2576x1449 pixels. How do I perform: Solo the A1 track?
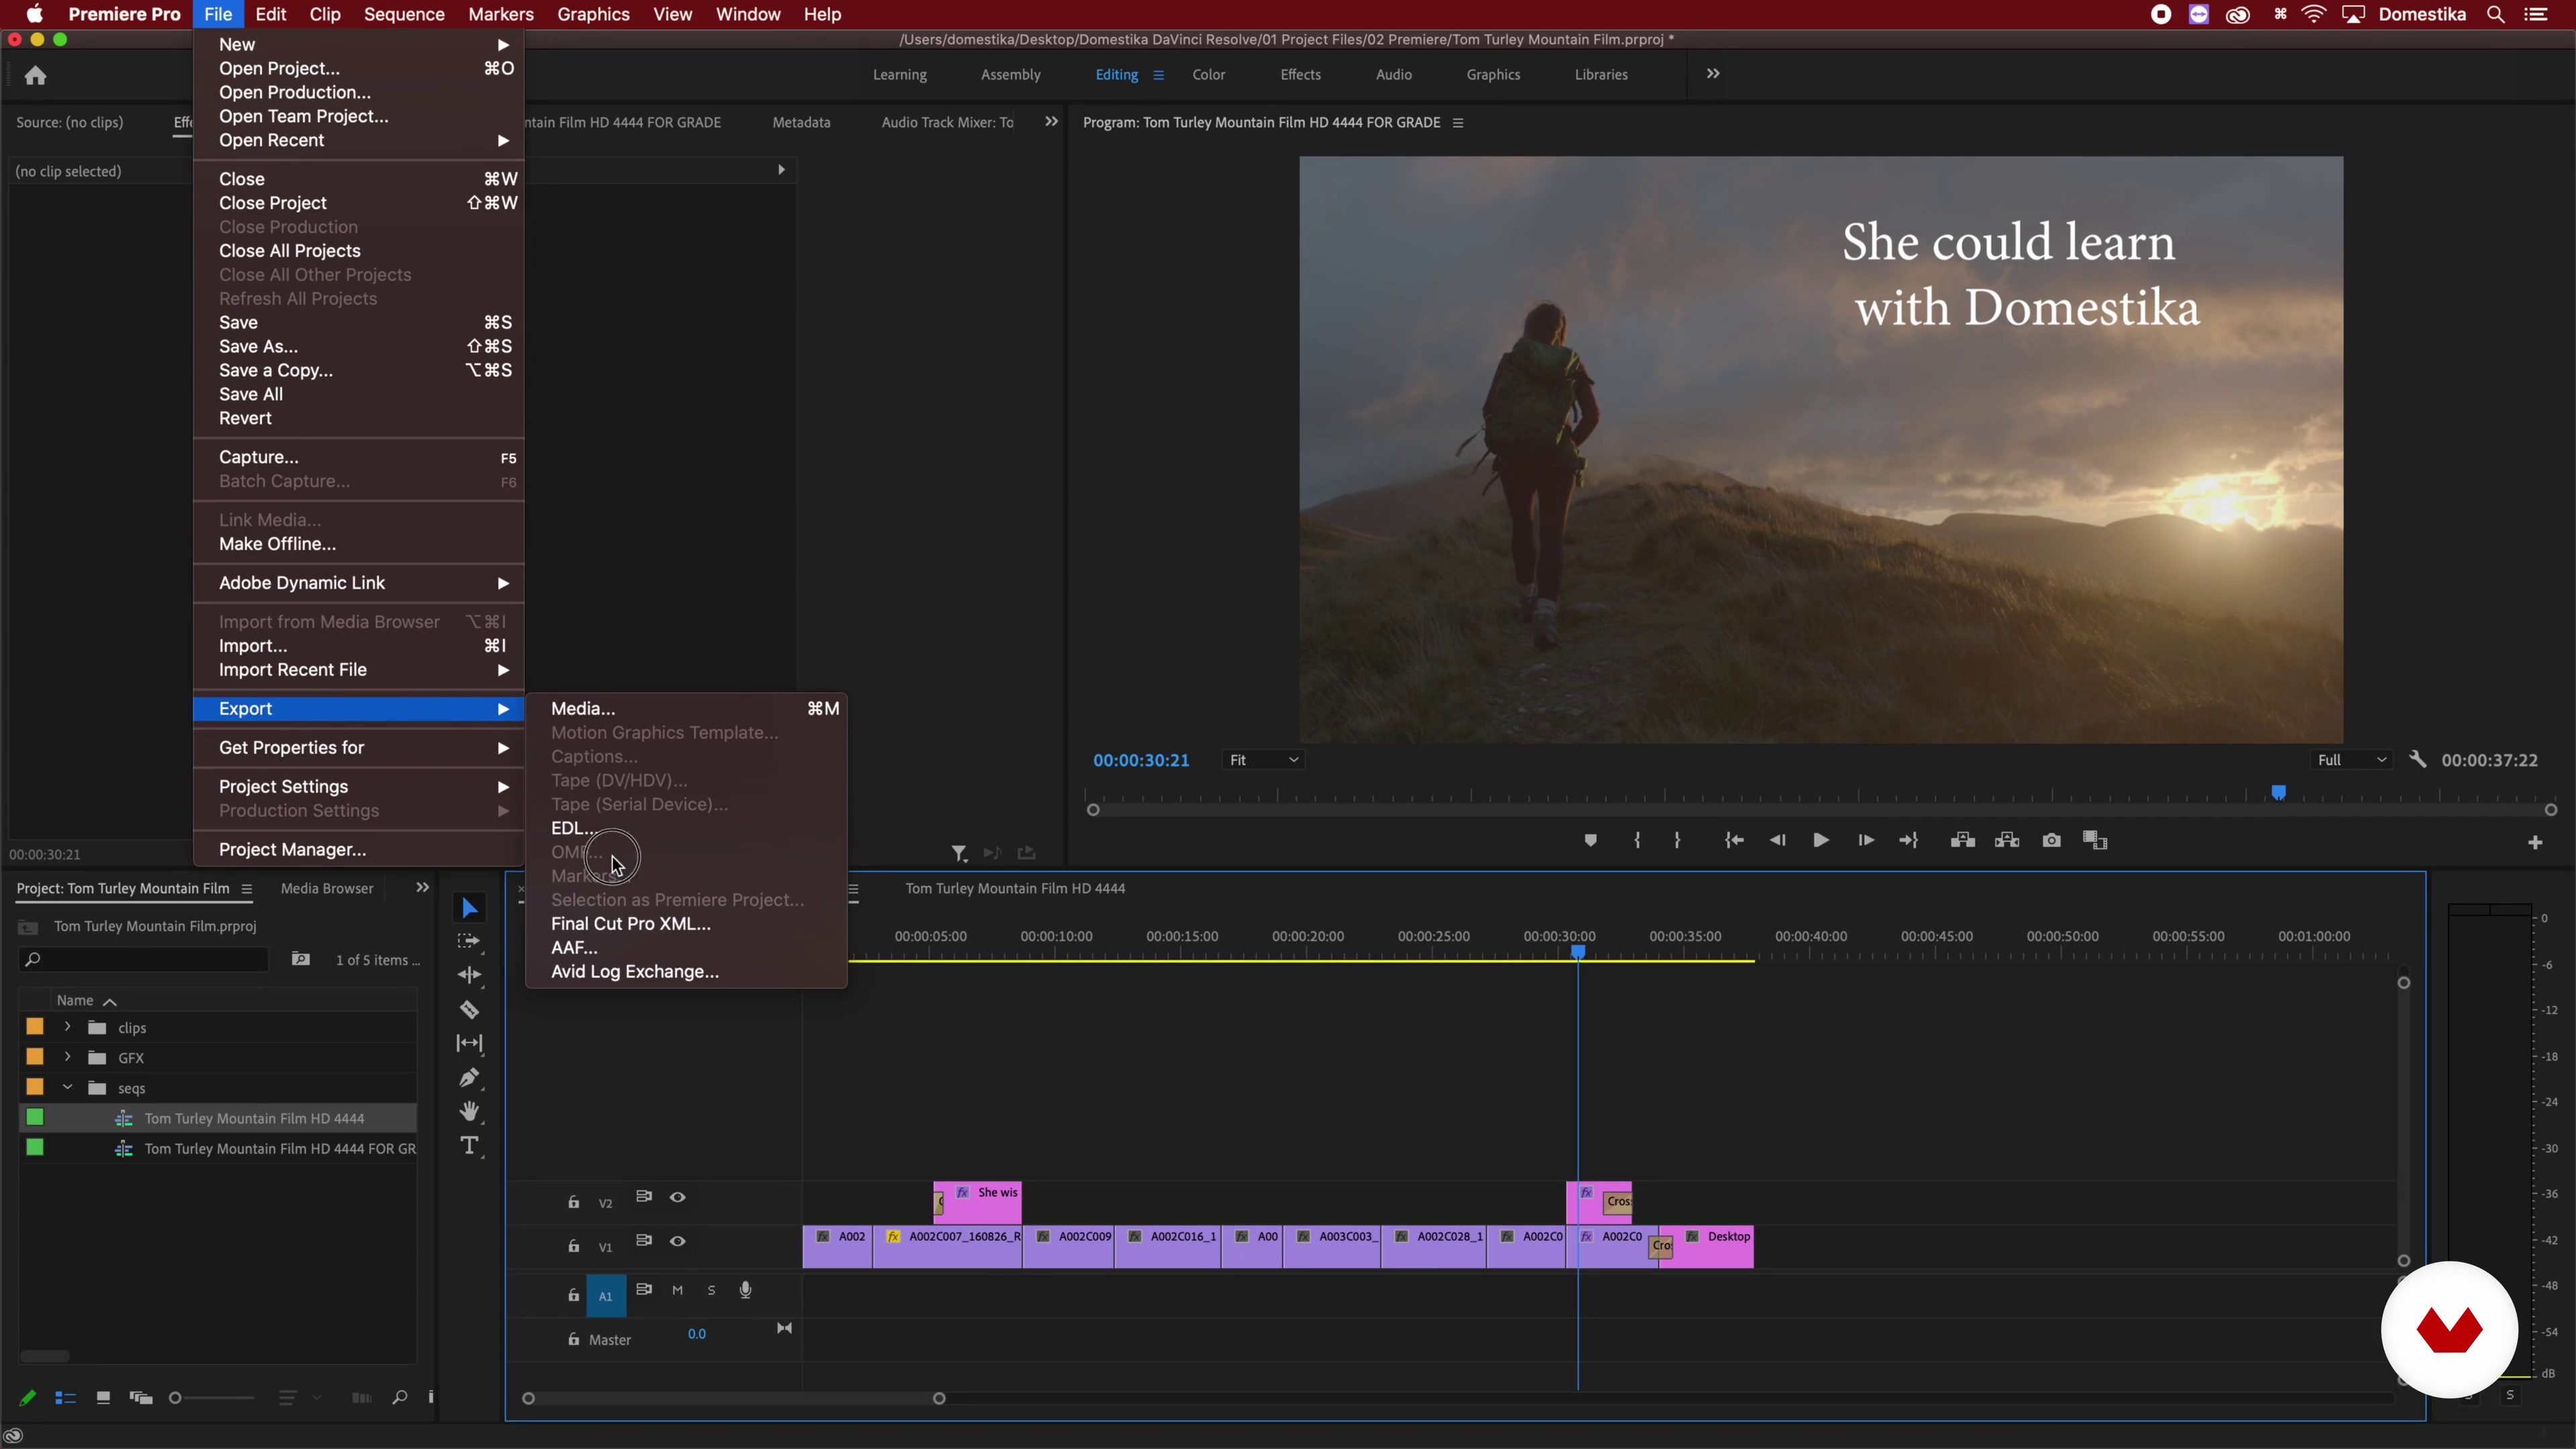(x=711, y=1291)
